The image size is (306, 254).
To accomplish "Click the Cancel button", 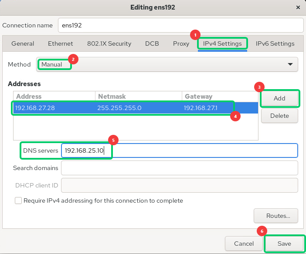I will click(244, 244).
